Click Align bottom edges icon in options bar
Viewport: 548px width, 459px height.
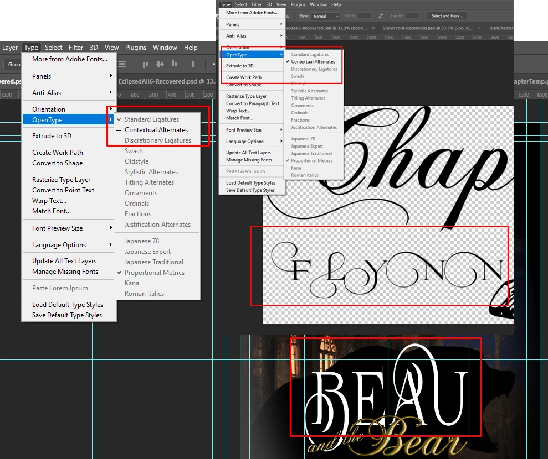(x=175, y=64)
